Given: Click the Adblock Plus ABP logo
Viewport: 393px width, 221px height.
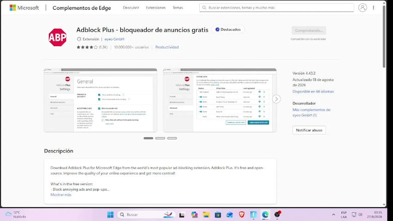Looking at the screenshot, I should (x=58, y=37).
